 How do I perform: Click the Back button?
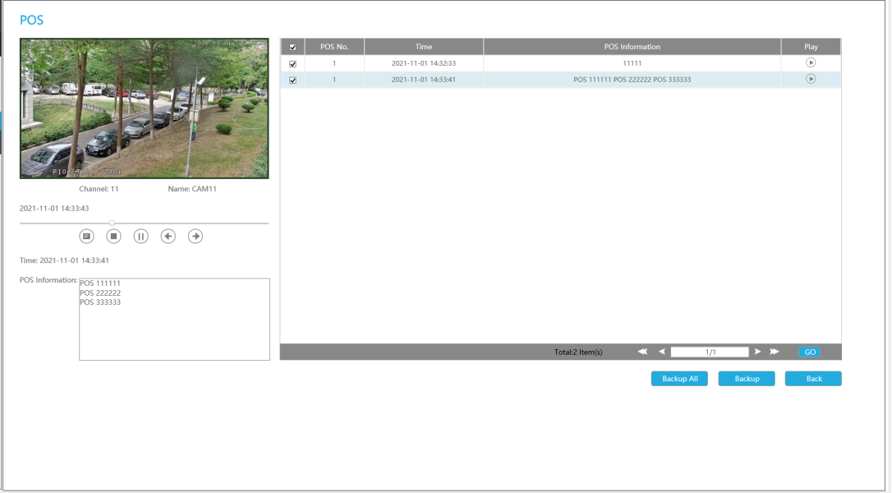tap(813, 379)
